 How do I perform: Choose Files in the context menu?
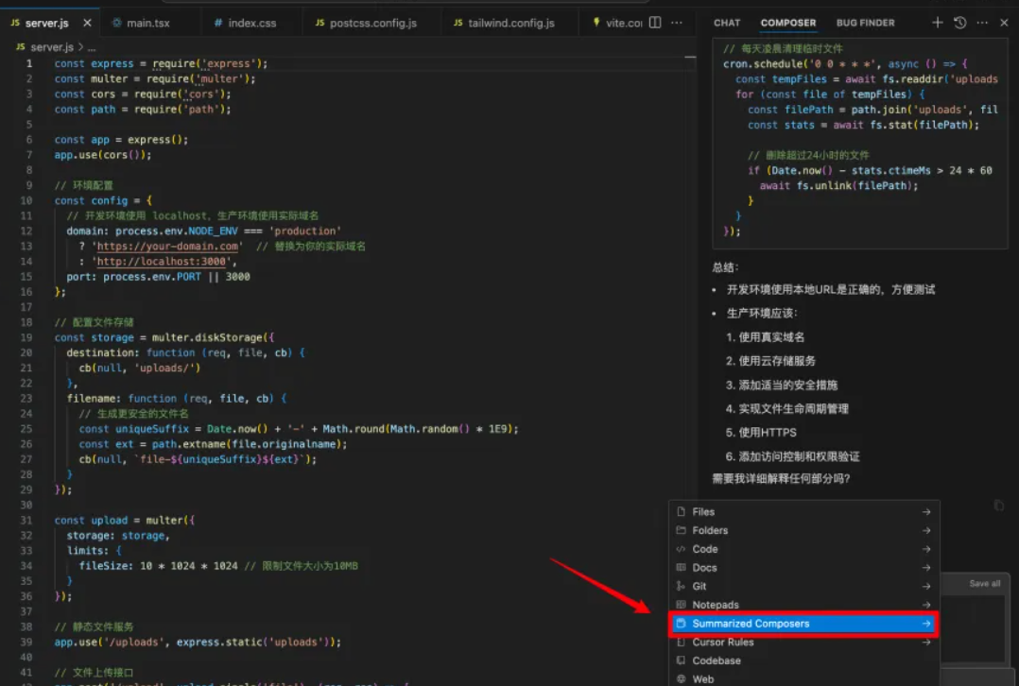coord(803,512)
